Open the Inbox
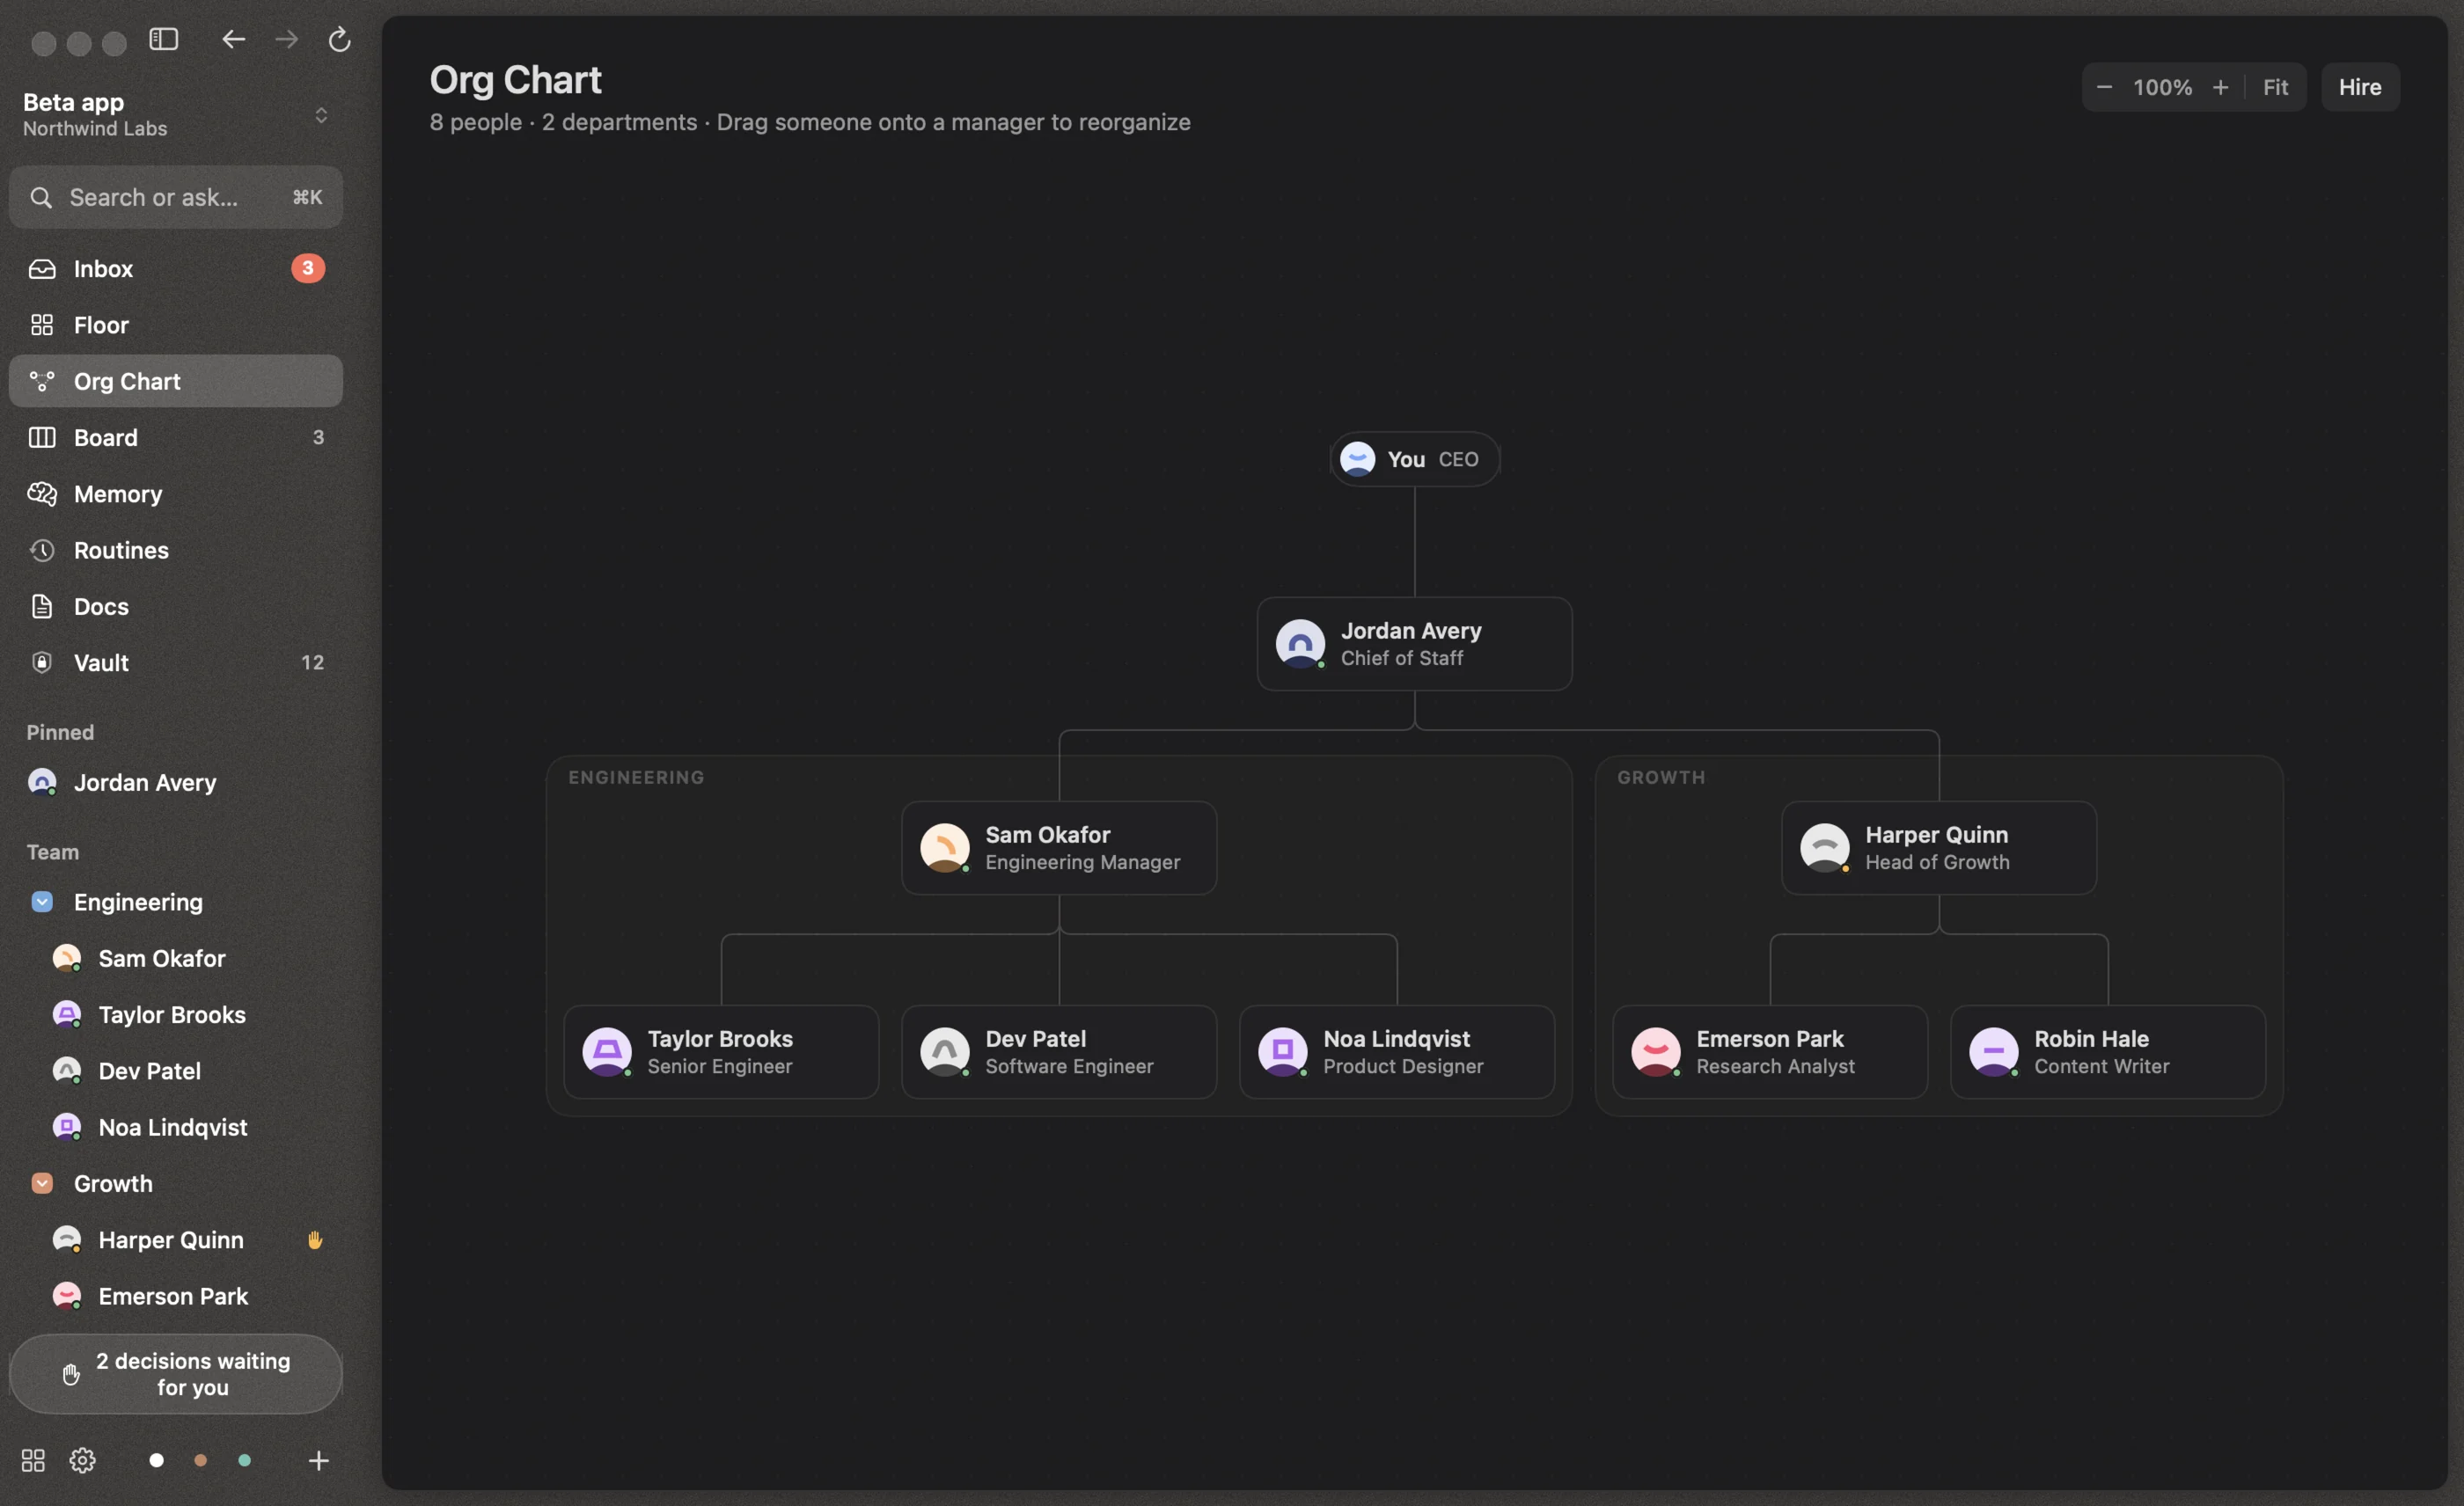The width and height of the screenshot is (2464, 1506). pos(176,267)
